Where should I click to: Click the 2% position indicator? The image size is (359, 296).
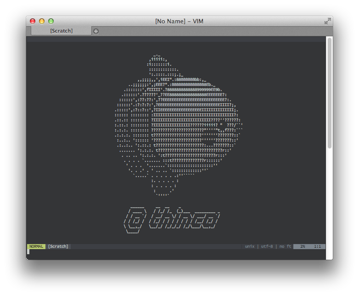coord(303,246)
